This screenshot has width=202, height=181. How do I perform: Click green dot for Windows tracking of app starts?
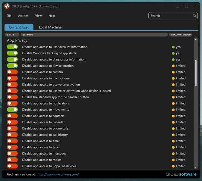(x=173, y=53)
